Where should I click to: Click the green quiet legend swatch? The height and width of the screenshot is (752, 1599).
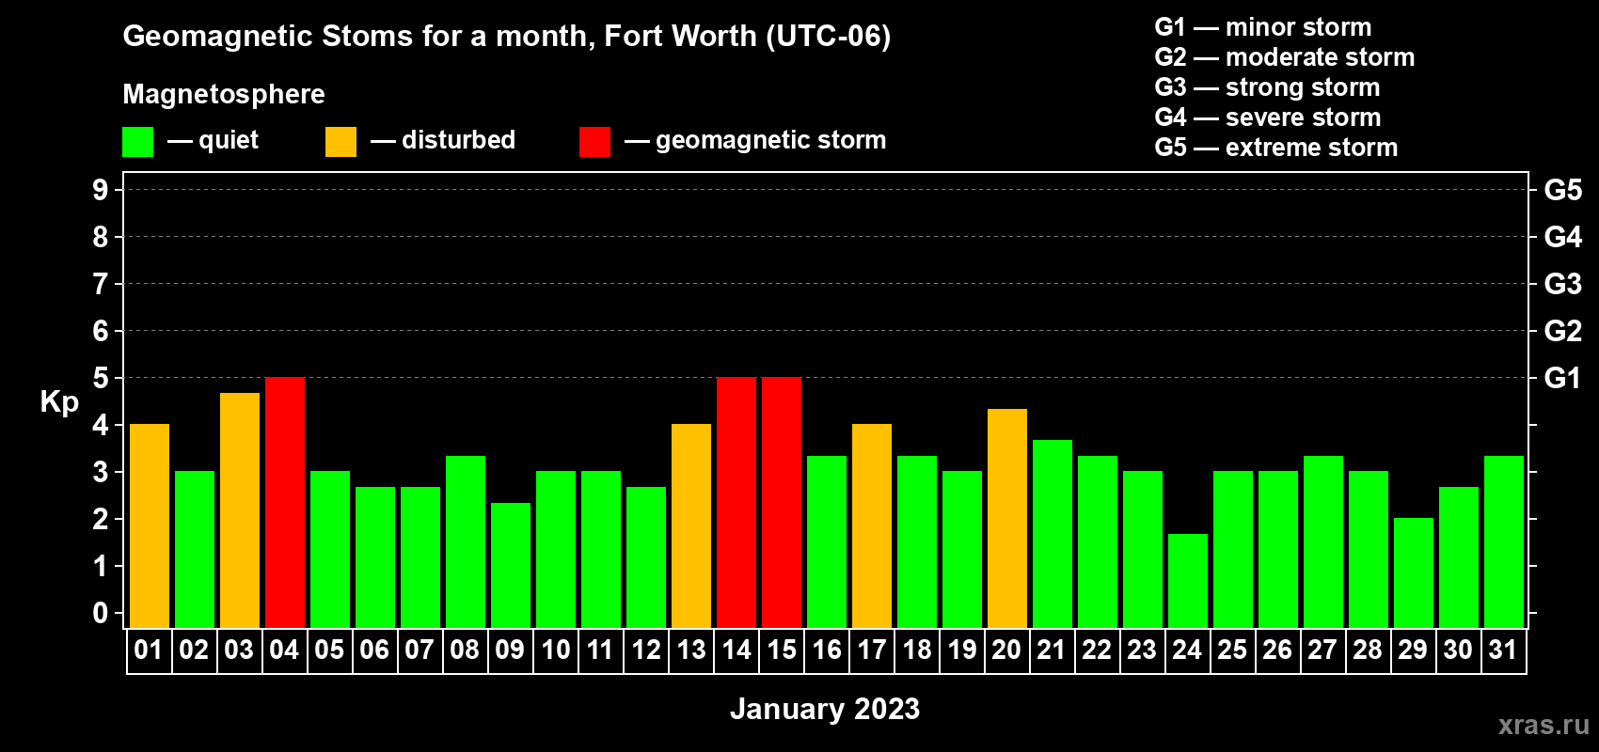[x=137, y=142]
